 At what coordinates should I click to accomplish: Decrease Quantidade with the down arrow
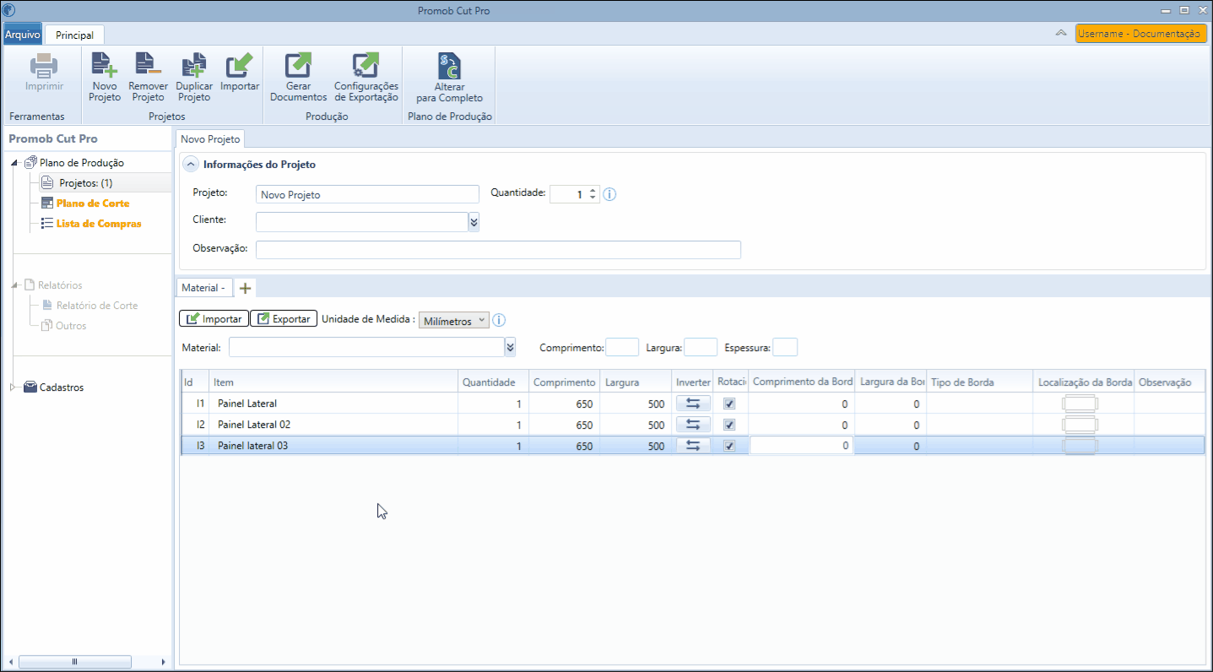593,198
